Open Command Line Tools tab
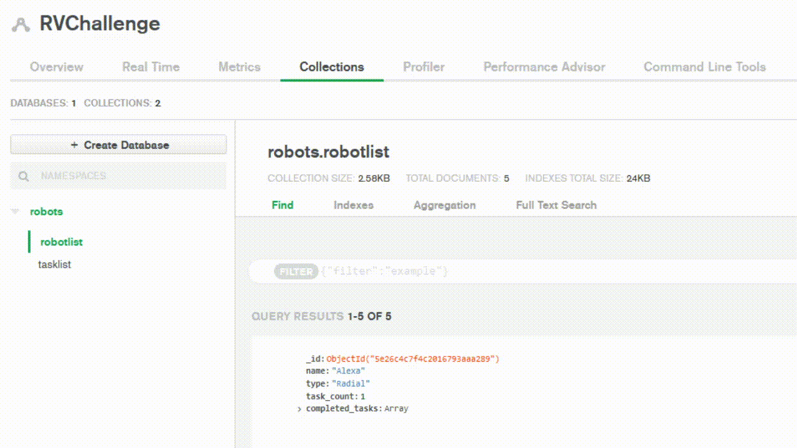This screenshot has height=448, width=797. point(704,67)
